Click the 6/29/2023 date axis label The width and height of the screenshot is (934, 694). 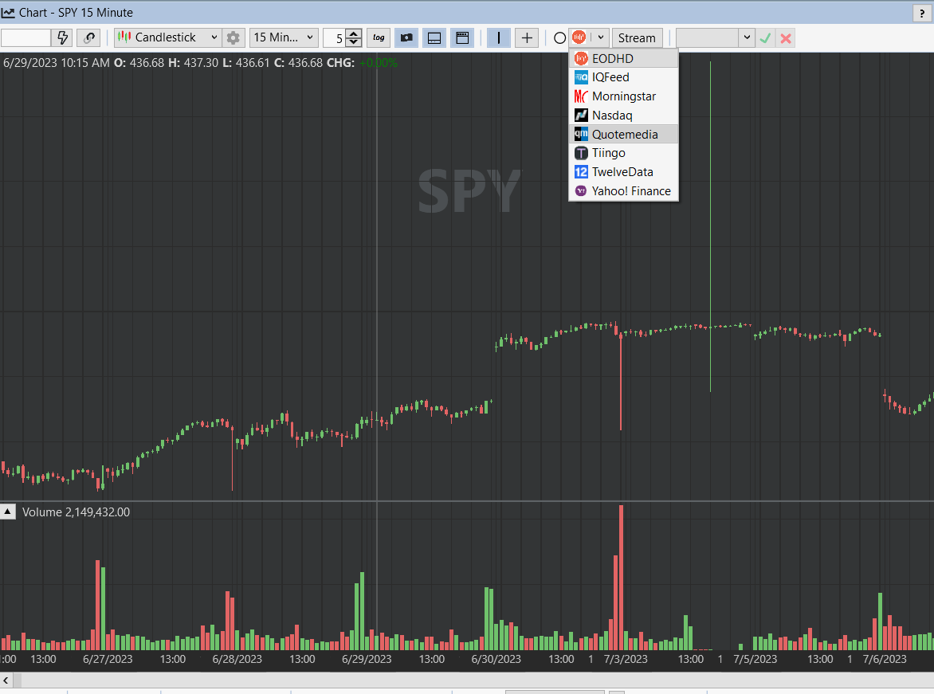coord(367,660)
